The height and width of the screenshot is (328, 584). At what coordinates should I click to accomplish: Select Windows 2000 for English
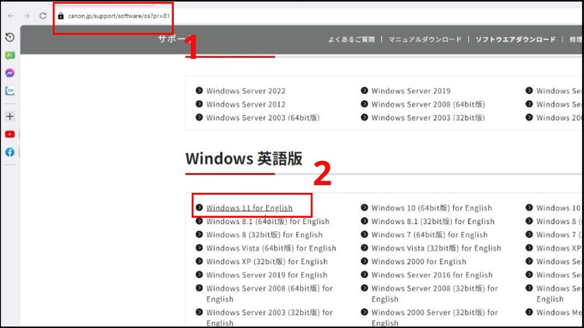pos(419,261)
